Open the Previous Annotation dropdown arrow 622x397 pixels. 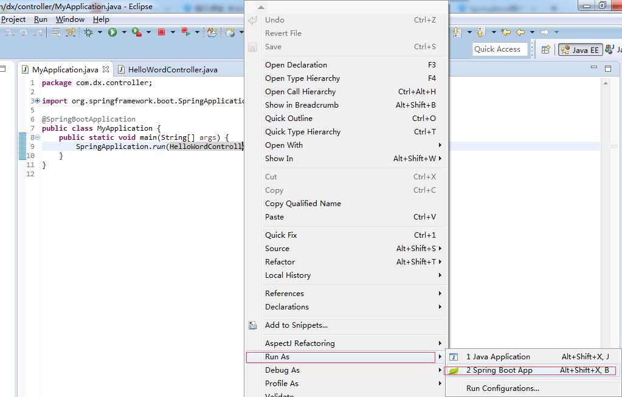[x=494, y=32]
